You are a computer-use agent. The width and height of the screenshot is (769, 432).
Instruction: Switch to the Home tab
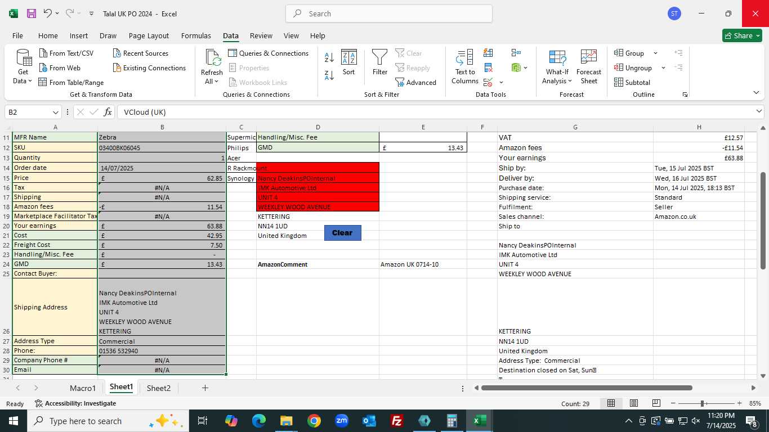pos(48,35)
